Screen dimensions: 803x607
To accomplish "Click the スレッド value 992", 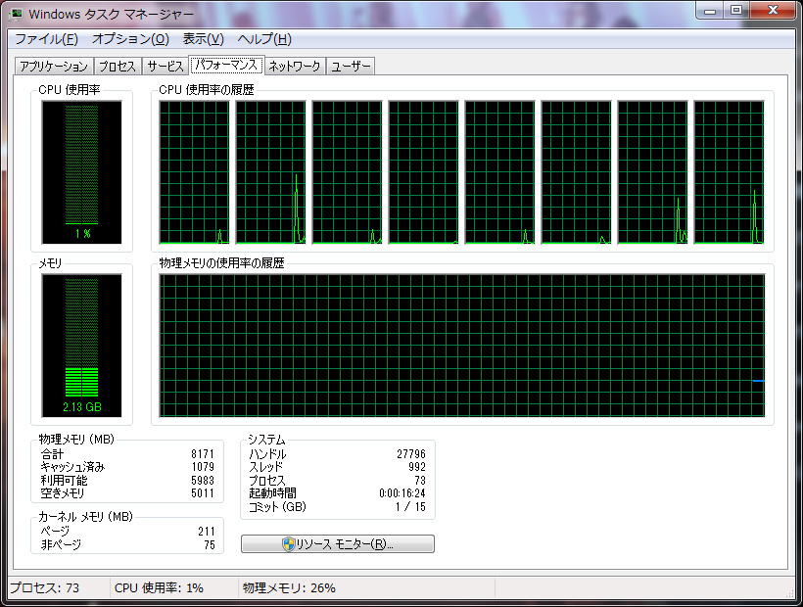I will click(417, 467).
